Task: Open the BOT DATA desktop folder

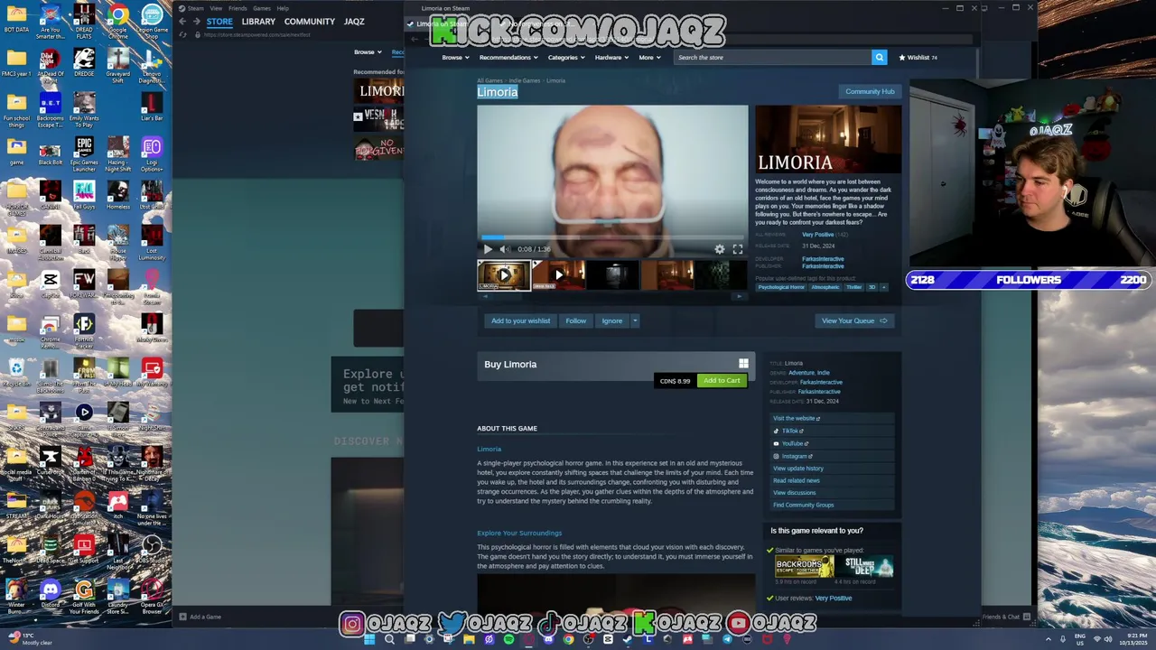Action: (16, 20)
